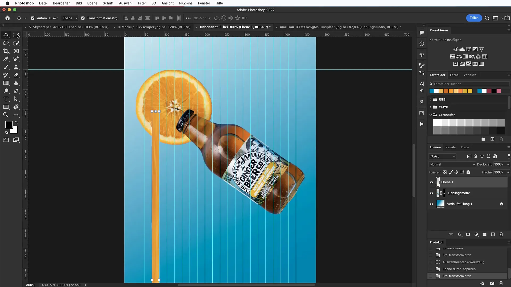Select the Crop tool

pyautogui.click(x=6, y=51)
